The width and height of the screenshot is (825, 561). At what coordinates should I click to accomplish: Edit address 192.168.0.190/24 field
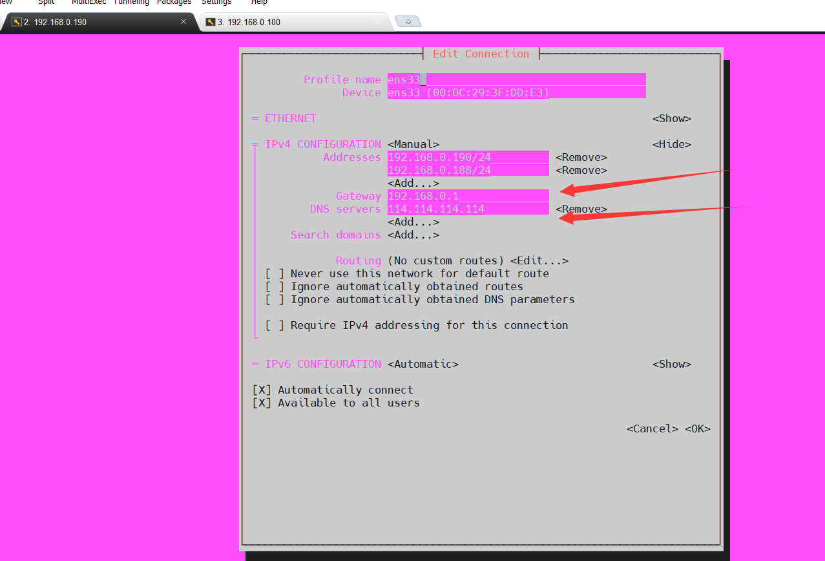[468, 157]
